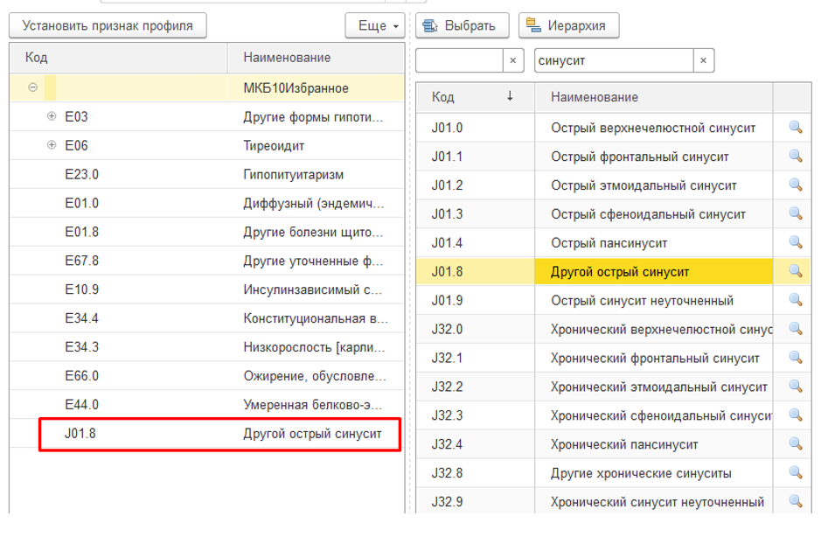Click magnifier icon beside Другие хронические синуситы

[x=795, y=473]
